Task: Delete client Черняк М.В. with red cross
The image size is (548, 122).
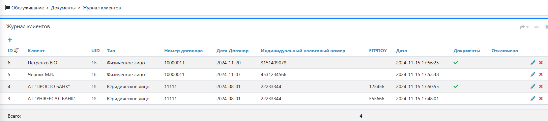Action: click(541, 74)
